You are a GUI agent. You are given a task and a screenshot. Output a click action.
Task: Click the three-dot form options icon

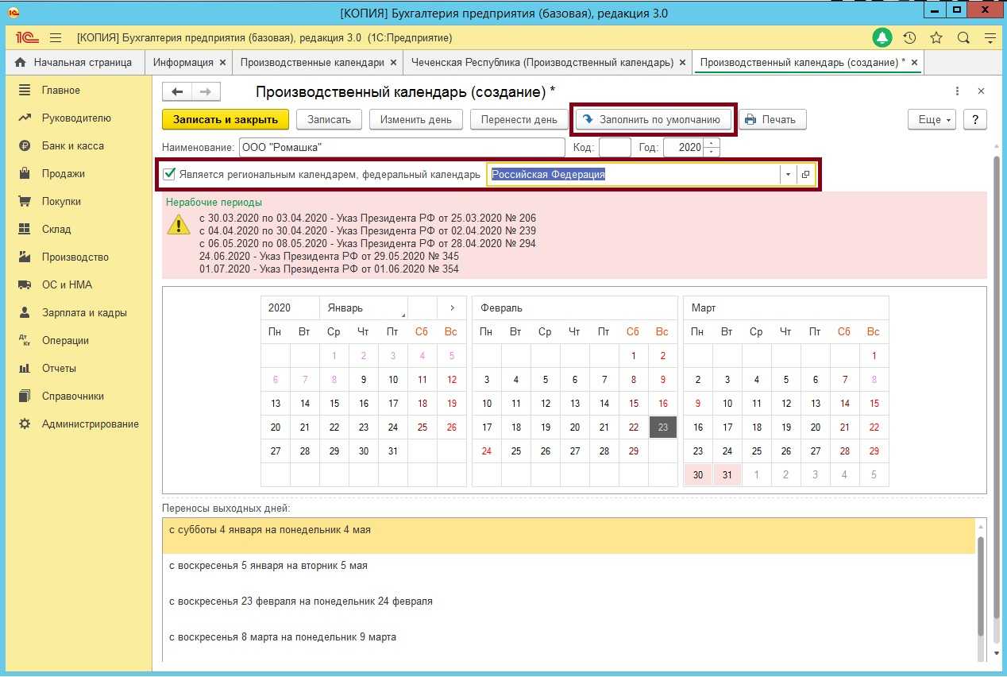(x=958, y=91)
